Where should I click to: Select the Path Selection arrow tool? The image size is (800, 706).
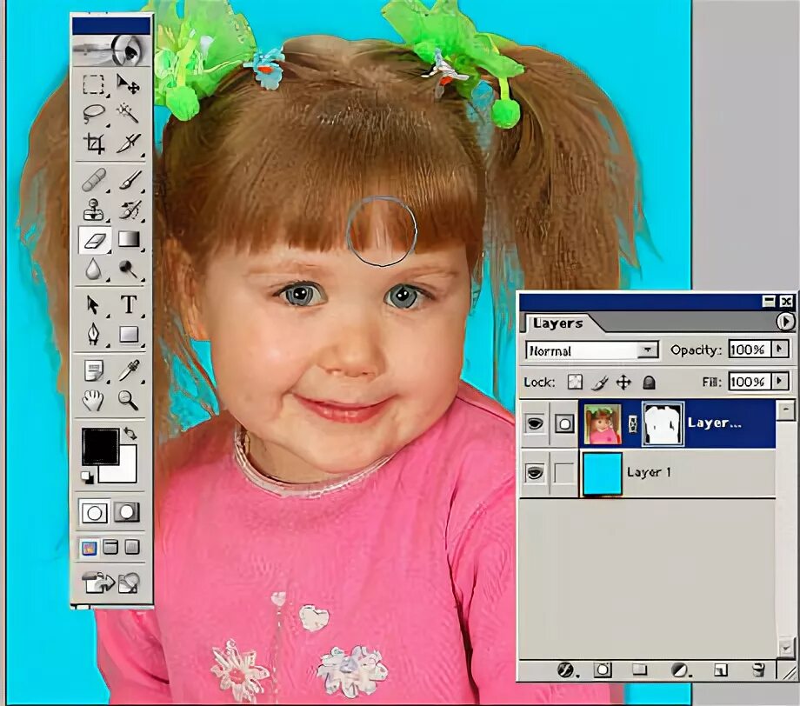pos(94,305)
